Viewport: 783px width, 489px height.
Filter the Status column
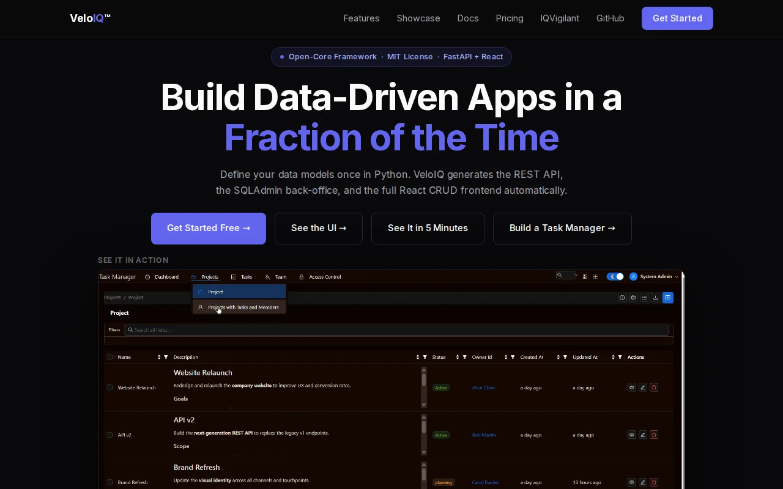coord(465,357)
